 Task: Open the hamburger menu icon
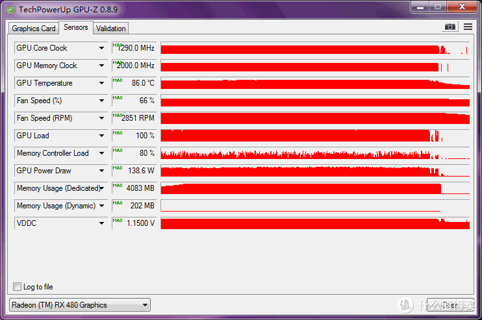(x=468, y=27)
